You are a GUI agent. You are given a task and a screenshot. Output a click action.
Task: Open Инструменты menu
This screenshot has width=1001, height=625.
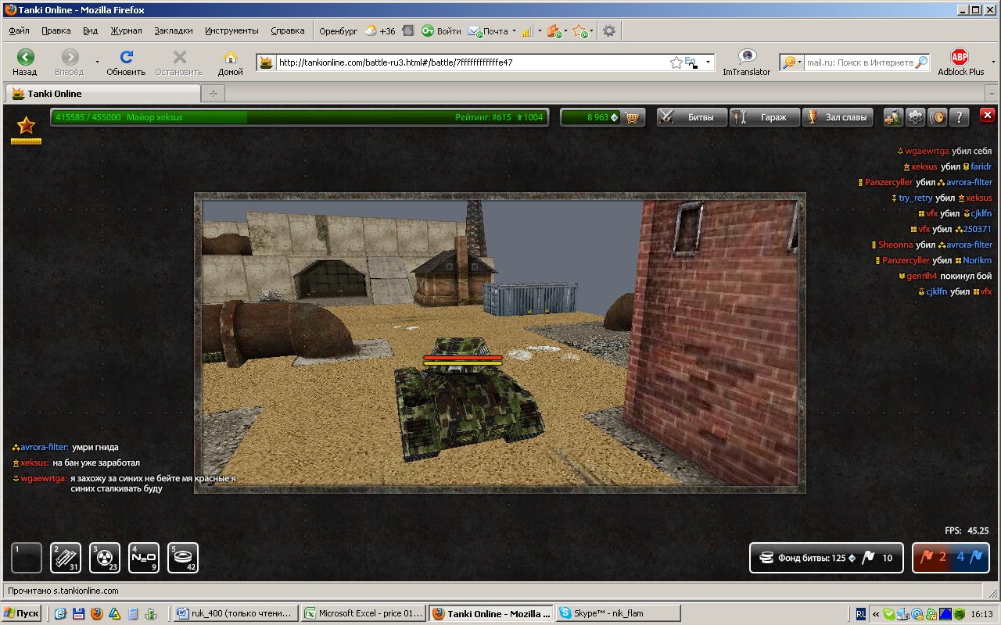pos(231,31)
